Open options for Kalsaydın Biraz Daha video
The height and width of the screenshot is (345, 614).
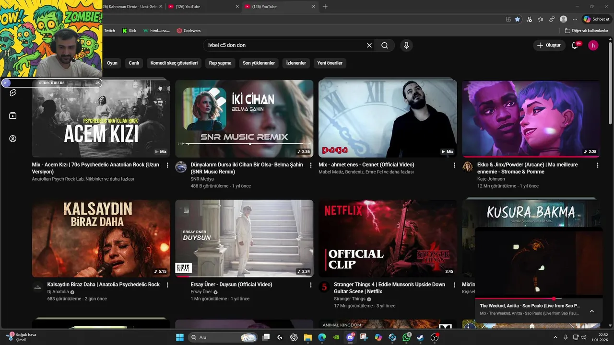(x=167, y=285)
